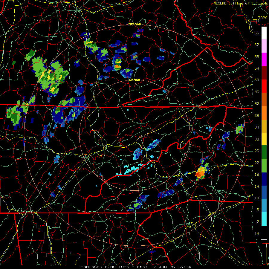The height and width of the screenshot is (269, 269).
Task: Click the '22' legend value
Action: 257,163
